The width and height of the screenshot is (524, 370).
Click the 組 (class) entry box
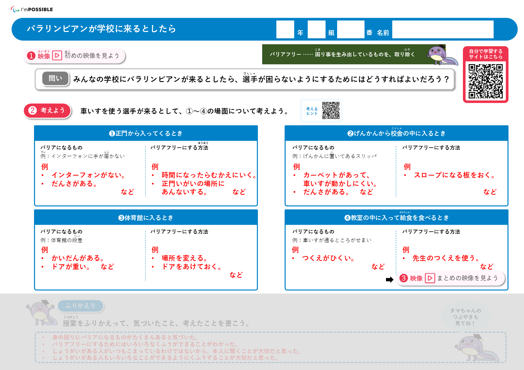tap(316, 30)
